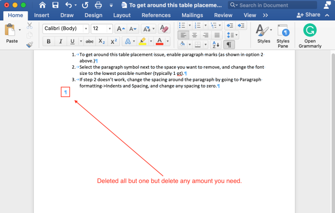Viewport: 335px width, 213px height.
Task: Save the document with the floppy disk icon
Action: 55,5
